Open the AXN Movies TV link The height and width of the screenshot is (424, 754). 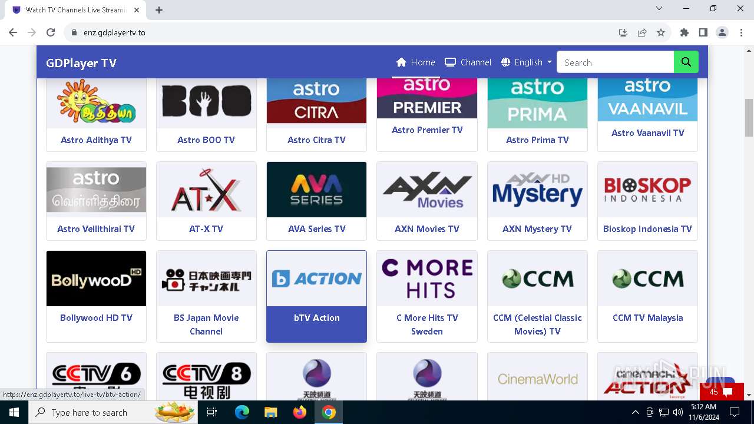pyautogui.click(x=427, y=229)
